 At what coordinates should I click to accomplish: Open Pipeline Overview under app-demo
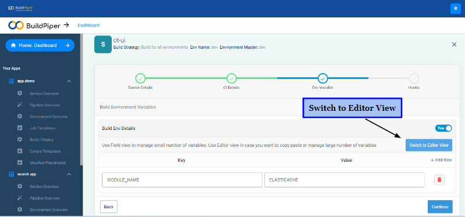click(44, 105)
